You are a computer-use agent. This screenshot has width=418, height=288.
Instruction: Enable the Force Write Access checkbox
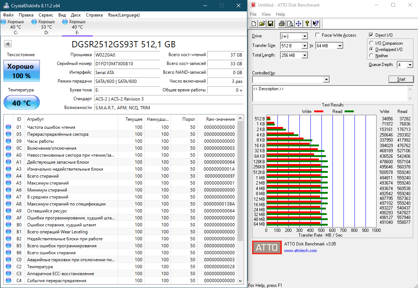tap(317, 35)
